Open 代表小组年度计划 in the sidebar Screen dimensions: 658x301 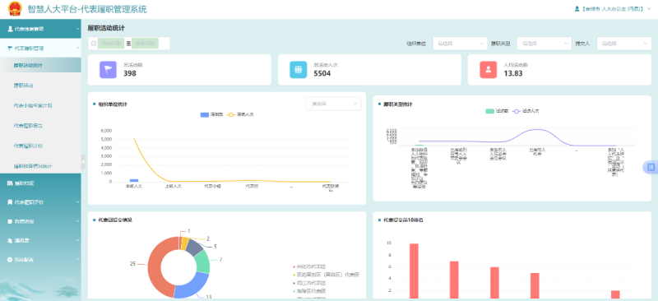[33, 106]
